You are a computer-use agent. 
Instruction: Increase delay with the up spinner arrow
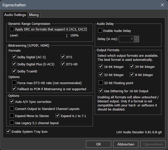point(136,37)
